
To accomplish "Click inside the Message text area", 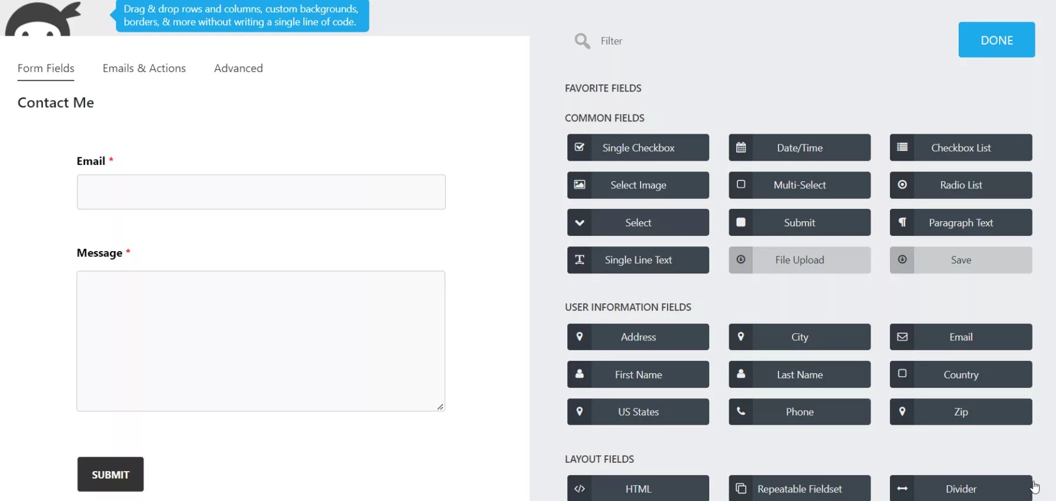I will [260, 341].
